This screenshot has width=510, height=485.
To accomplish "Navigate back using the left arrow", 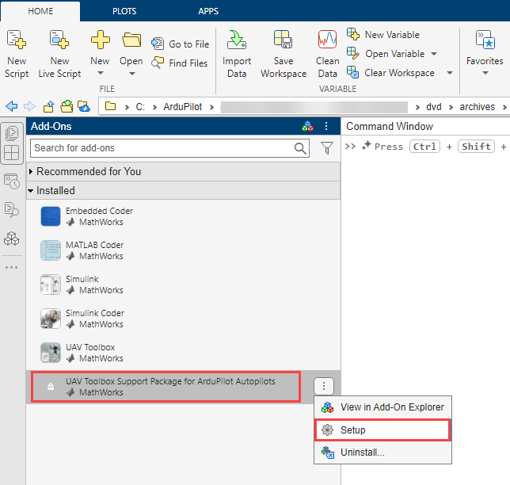I will coord(11,106).
